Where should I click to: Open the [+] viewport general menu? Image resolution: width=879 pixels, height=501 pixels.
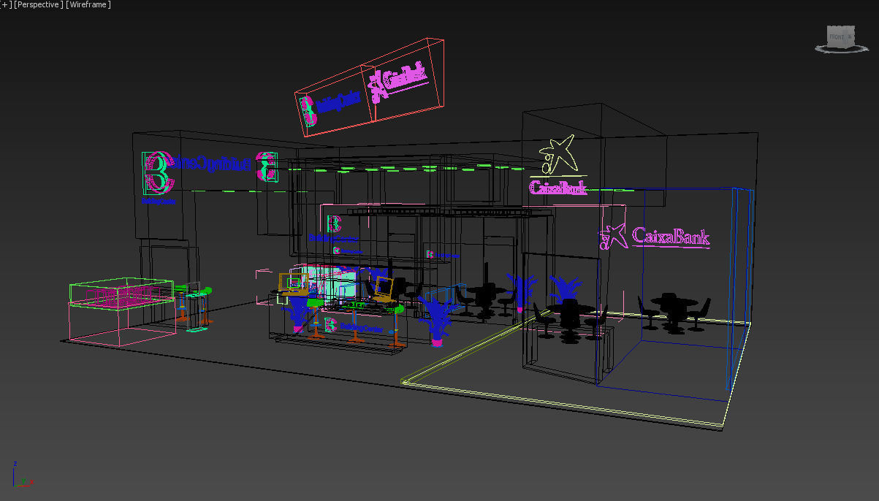click(x=6, y=5)
